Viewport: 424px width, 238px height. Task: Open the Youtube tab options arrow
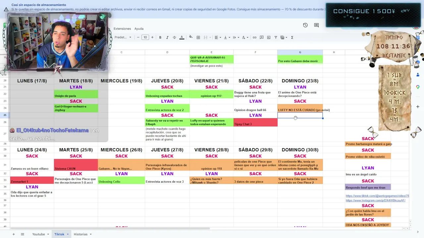click(x=48, y=234)
